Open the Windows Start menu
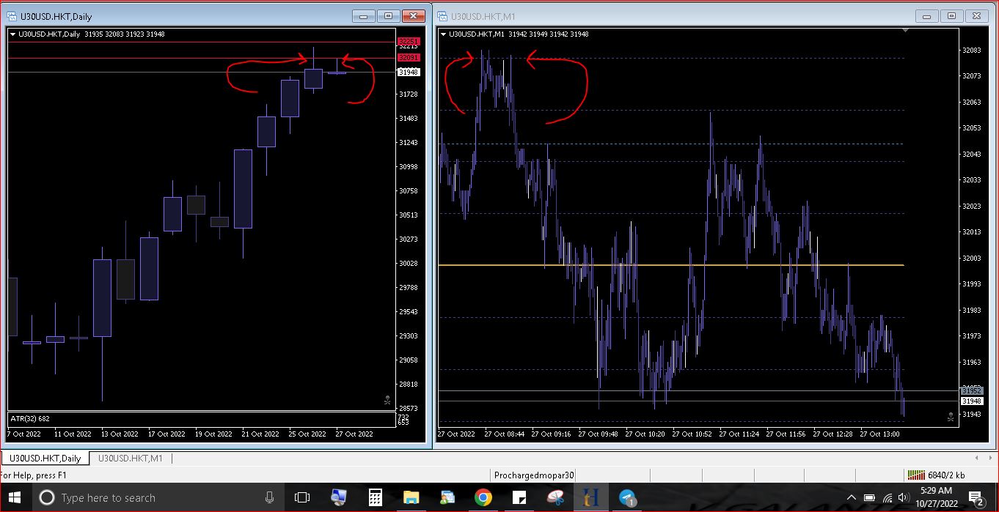The height and width of the screenshot is (512, 999). [16, 497]
